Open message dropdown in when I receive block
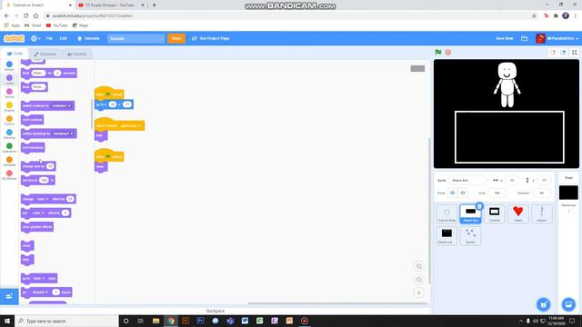Screen dimensions: 582x327 coord(130,125)
